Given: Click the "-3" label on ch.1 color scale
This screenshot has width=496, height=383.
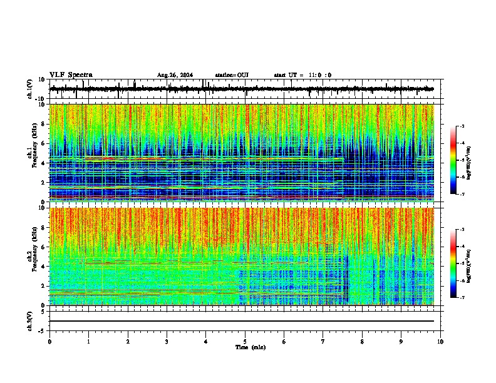Looking at the screenshot, I should (462, 126).
